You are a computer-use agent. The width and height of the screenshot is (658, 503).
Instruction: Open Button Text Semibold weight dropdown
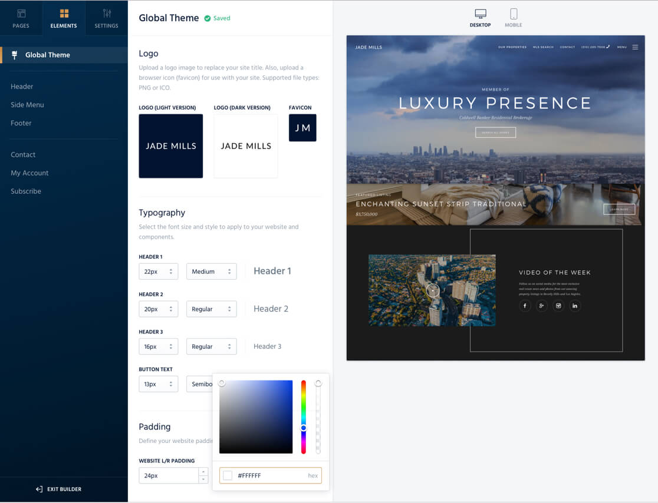click(x=200, y=384)
